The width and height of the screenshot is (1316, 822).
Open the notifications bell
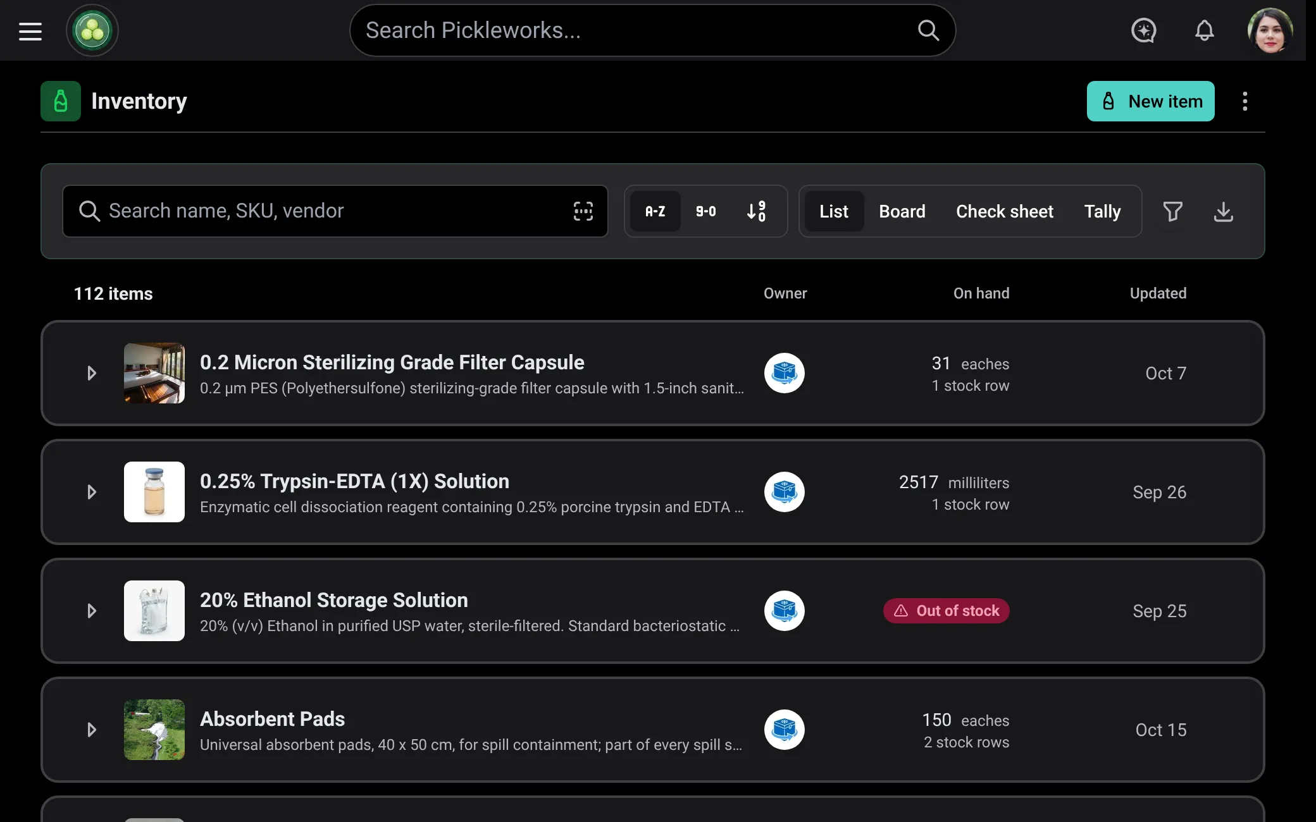[1205, 30]
